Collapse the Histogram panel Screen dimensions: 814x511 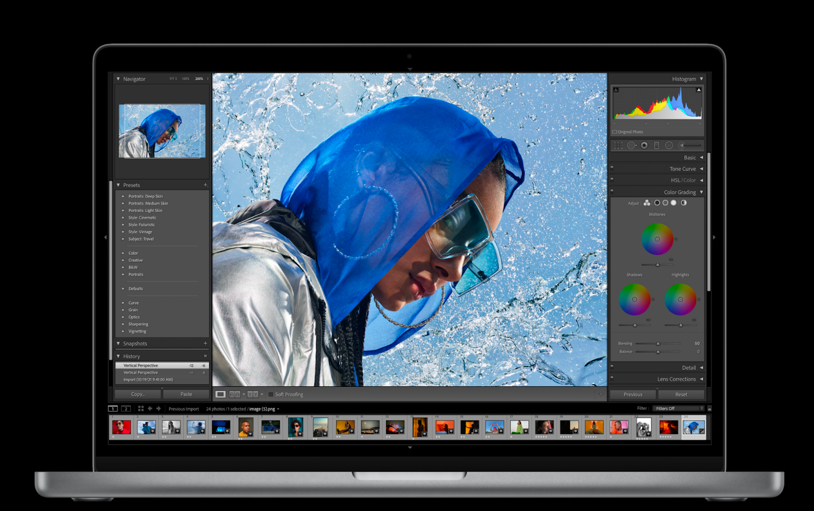coord(701,79)
